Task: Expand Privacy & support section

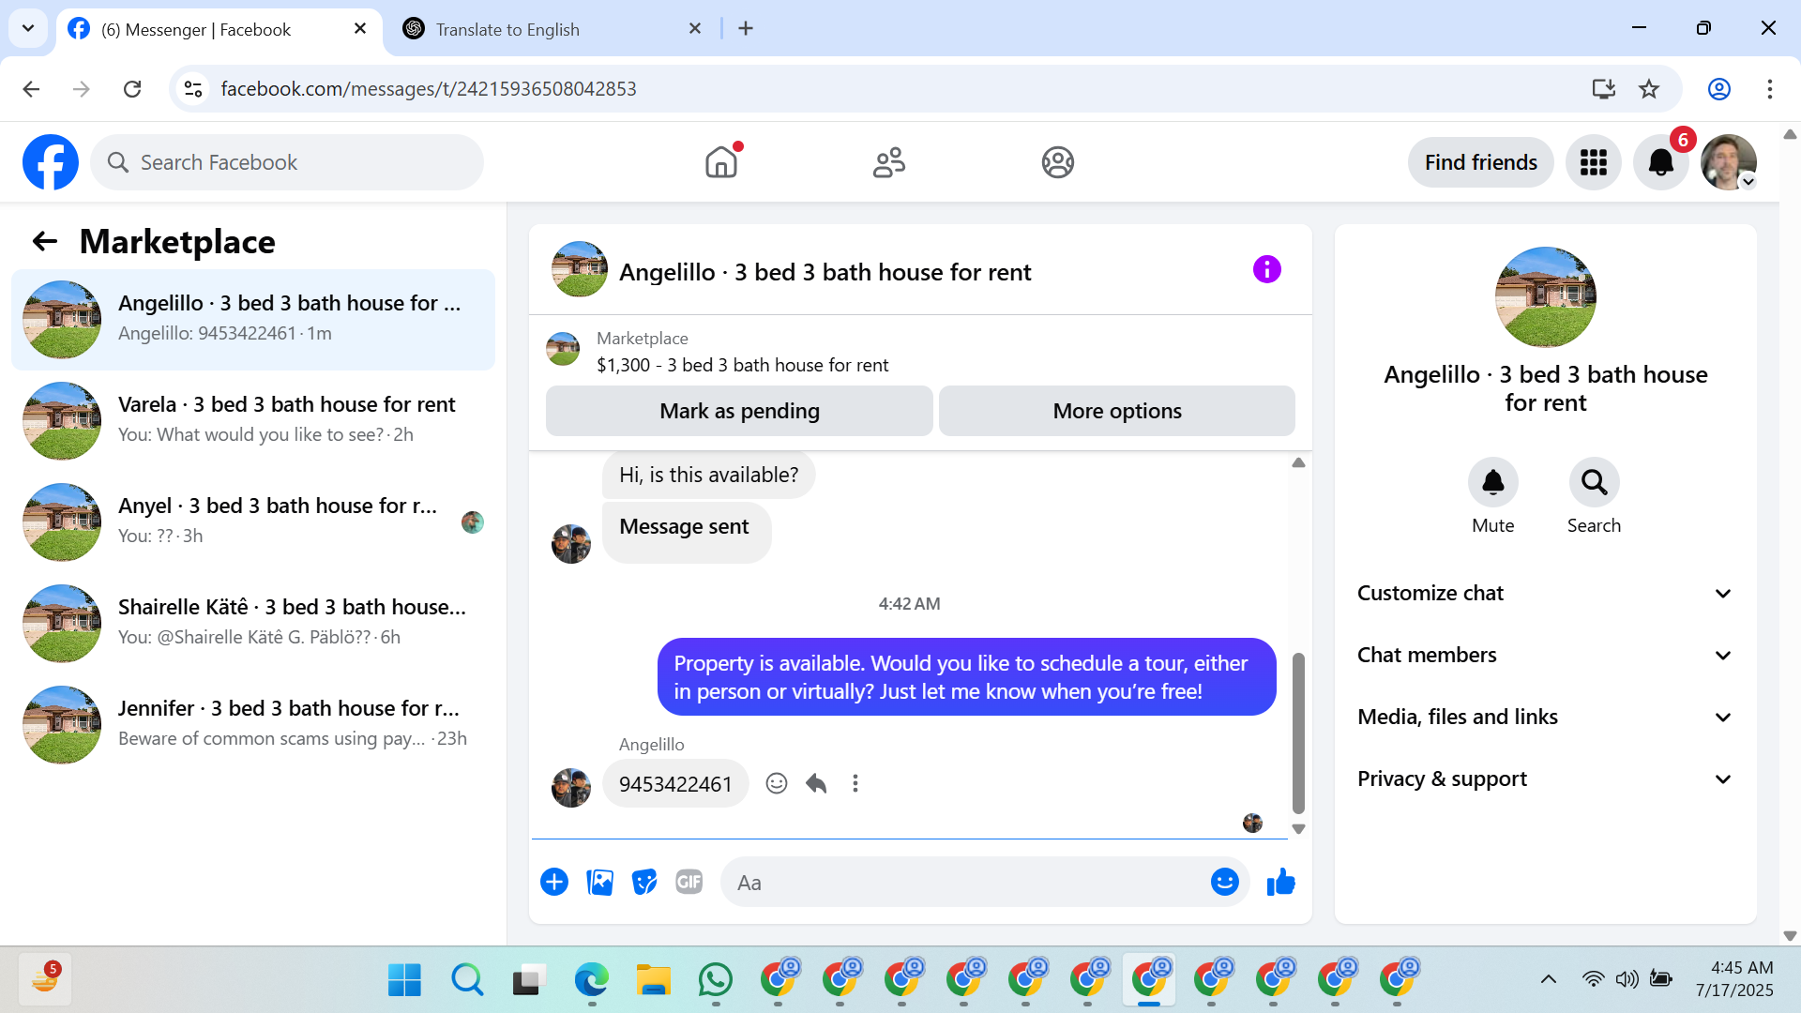Action: coord(1545,779)
